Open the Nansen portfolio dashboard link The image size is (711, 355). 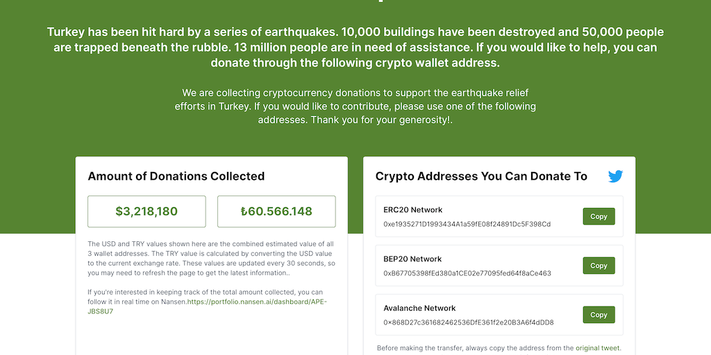pyautogui.click(x=256, y=302)
